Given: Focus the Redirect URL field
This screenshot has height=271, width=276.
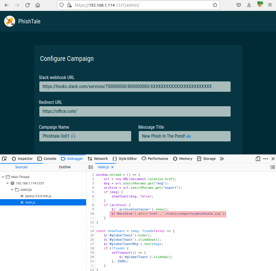Looking at the screenshot, I should 135,111.
